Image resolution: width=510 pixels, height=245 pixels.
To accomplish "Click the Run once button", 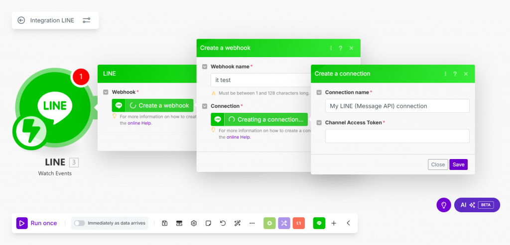I will [37, 223].
